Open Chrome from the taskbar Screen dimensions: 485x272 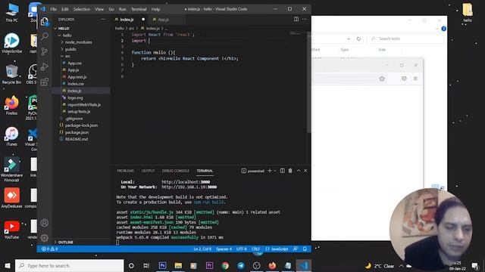click(x=225, y=265)
